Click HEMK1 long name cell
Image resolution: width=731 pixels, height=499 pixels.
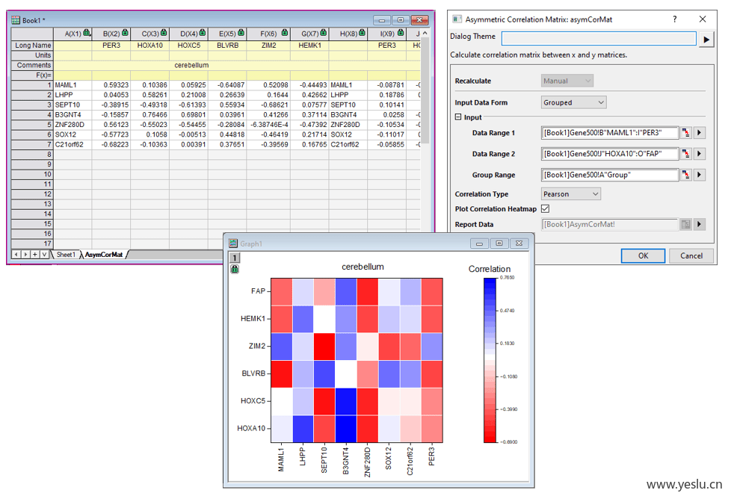(x=309, y=46)
